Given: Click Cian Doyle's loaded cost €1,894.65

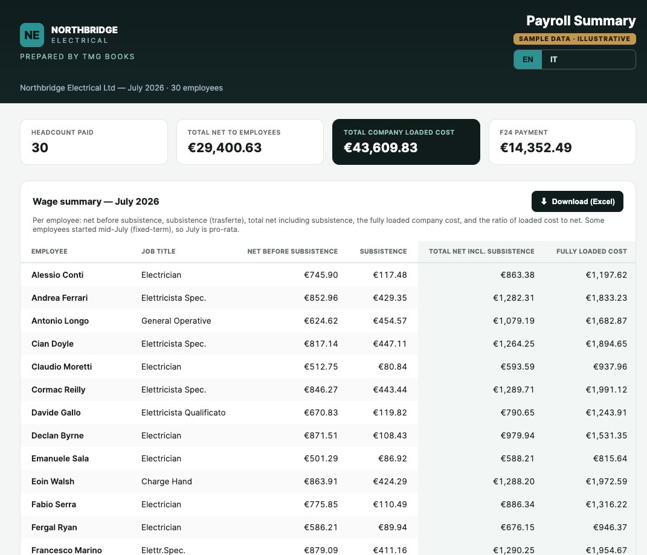Looking at the screenshot, I should pos(606,344).
